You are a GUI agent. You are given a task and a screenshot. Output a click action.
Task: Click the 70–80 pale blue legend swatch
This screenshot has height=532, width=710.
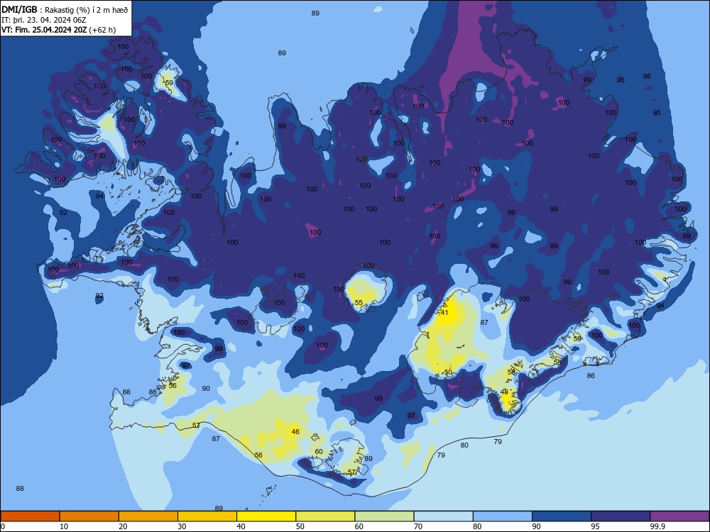click(x=443, y=516)
